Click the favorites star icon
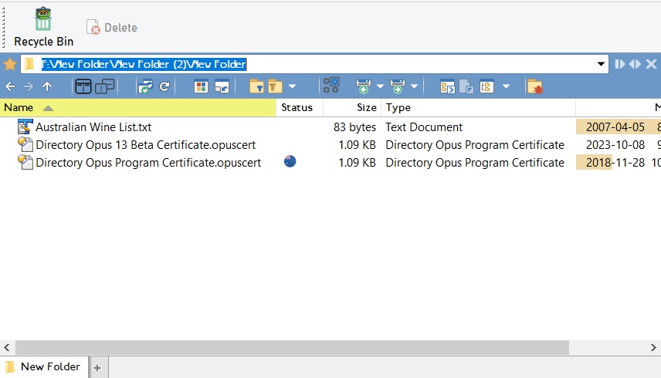661x378 pixels. point(10,64)
